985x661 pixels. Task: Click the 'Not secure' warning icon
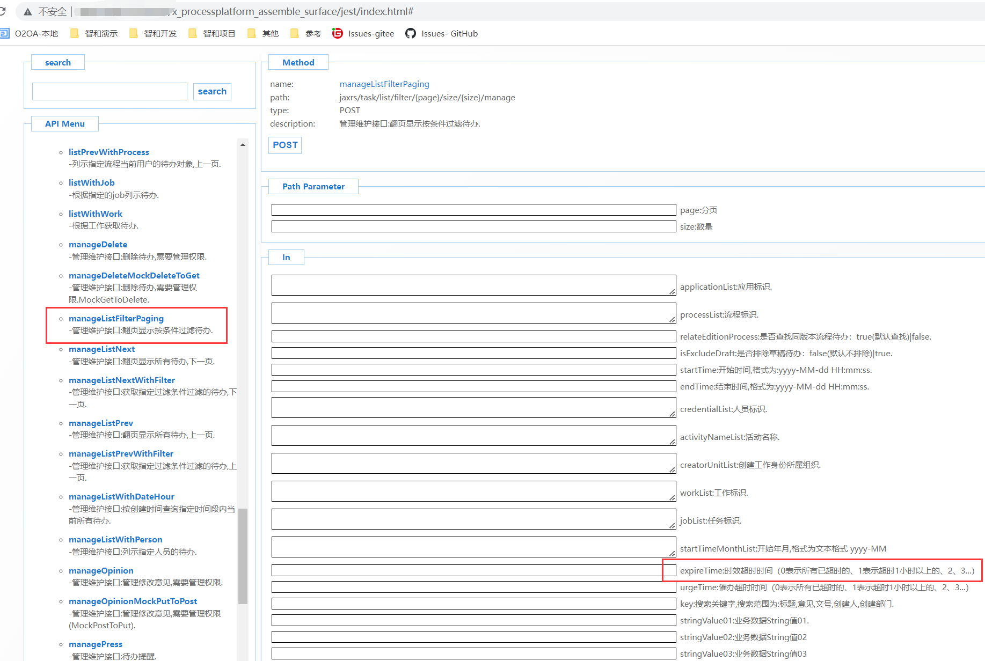coord(28,12)
